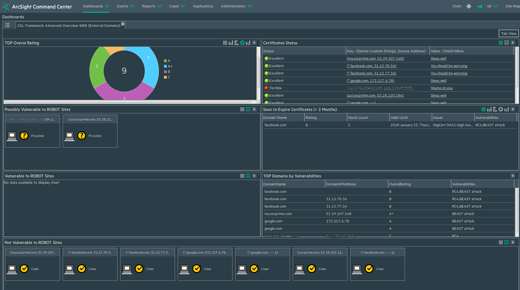Image resolution: width=520 pixels, height=290 pixels.
Task: Select stacked bar view in TOP Overal Rating
Action: click(x=248, y=43)
